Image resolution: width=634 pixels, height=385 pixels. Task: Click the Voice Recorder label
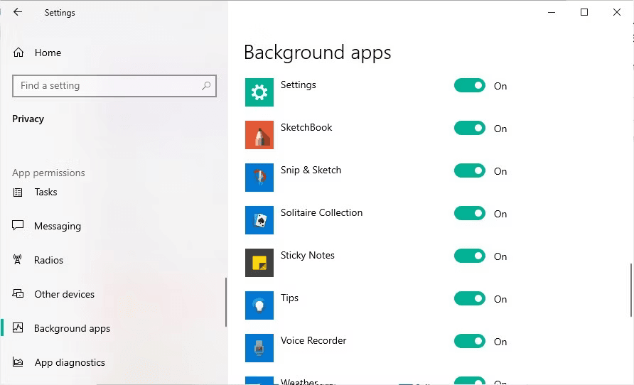coord(313,340)
